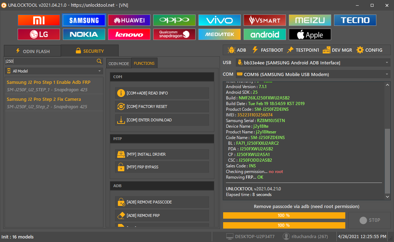The width and height of the screenshot is (394, 242).
Task: Click the Elapsed time : 8 seconds line
Action: pyautogui.click(x=249, y=195)
